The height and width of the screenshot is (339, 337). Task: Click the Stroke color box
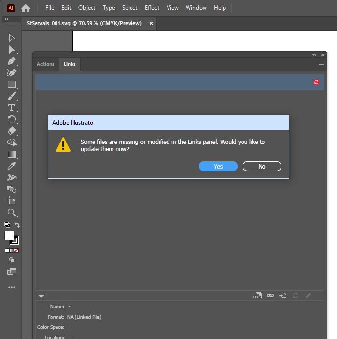(16, 241)
